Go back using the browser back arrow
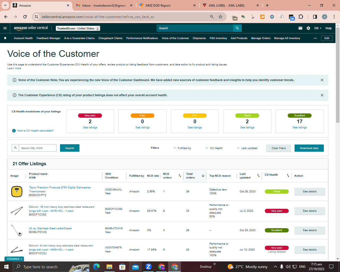340x272 pixels. click(x=6, y=17)
